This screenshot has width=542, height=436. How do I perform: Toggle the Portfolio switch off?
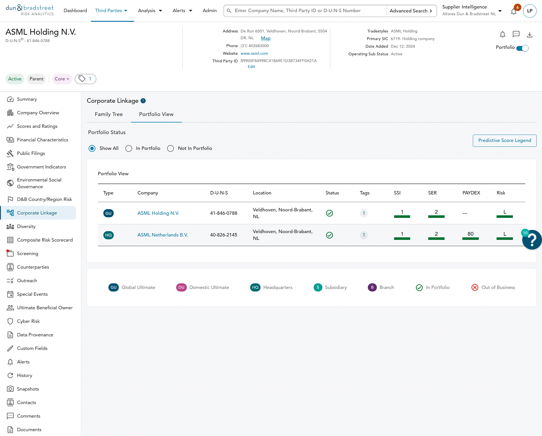coord(522,48)
